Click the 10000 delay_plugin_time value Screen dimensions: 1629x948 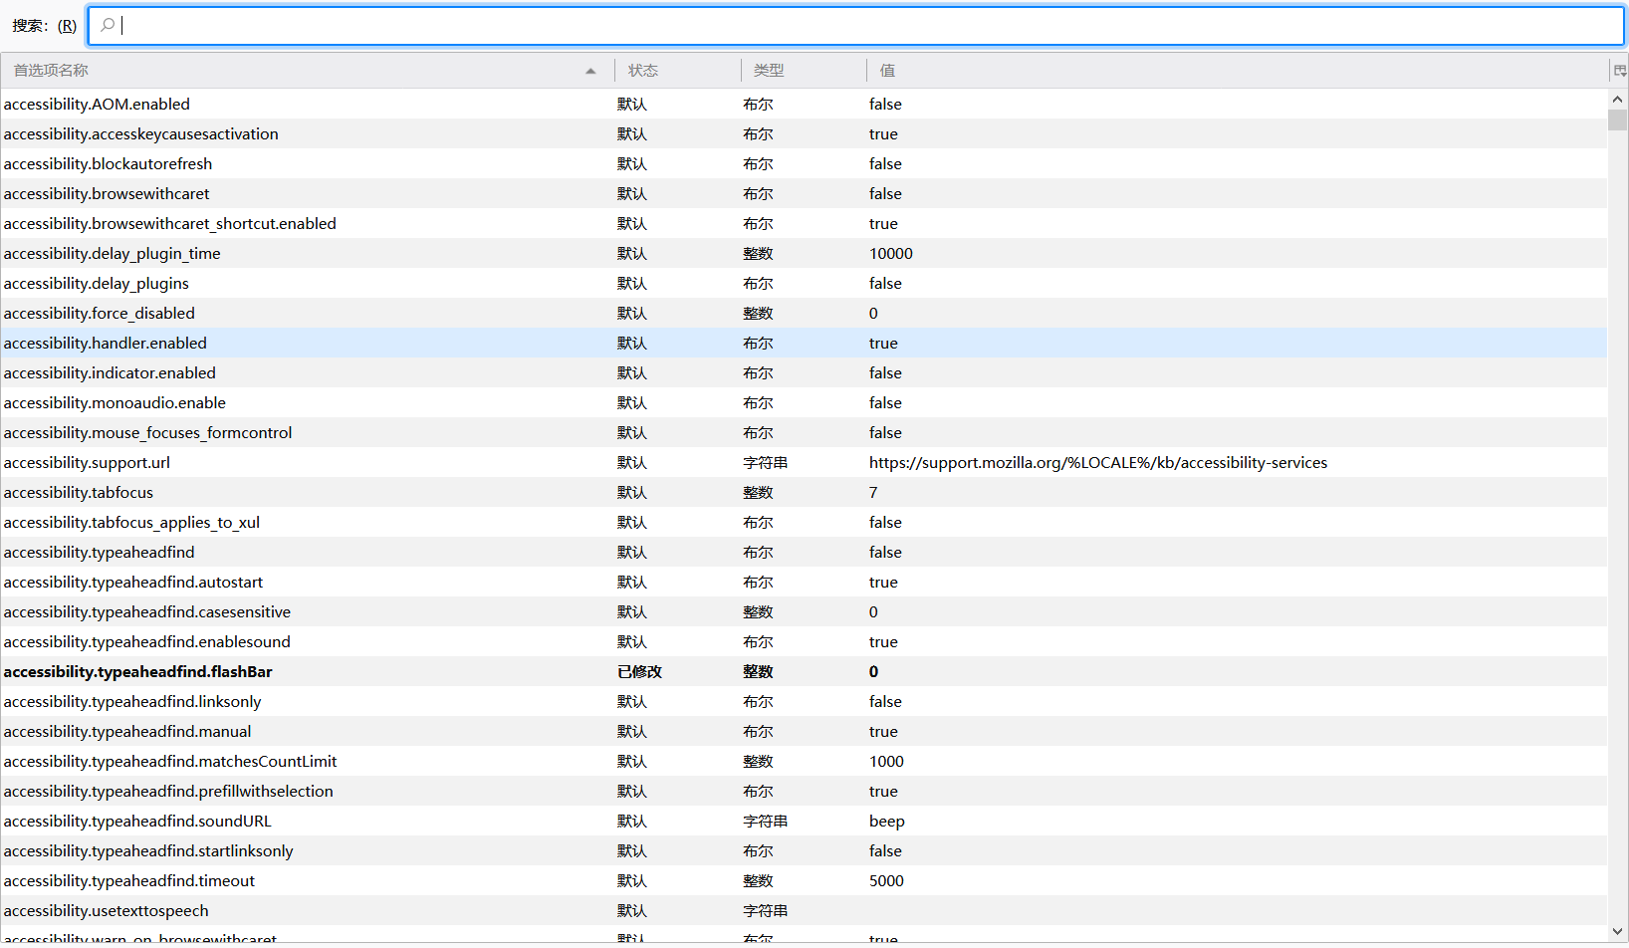point(890,253)
